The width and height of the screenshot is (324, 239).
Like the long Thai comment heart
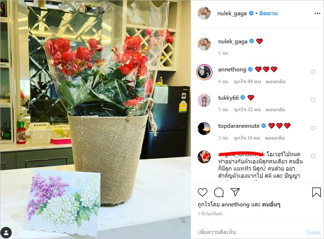313,156
